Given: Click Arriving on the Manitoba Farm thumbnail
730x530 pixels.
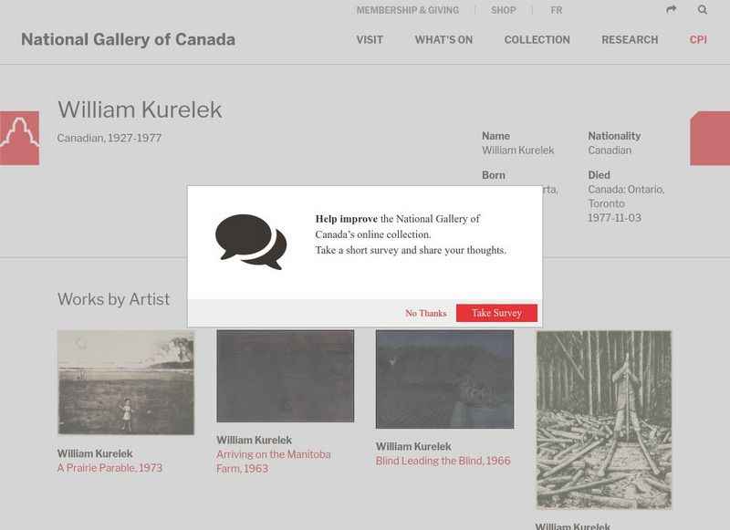Looking at the screenshot, I should tap(285, 376).
